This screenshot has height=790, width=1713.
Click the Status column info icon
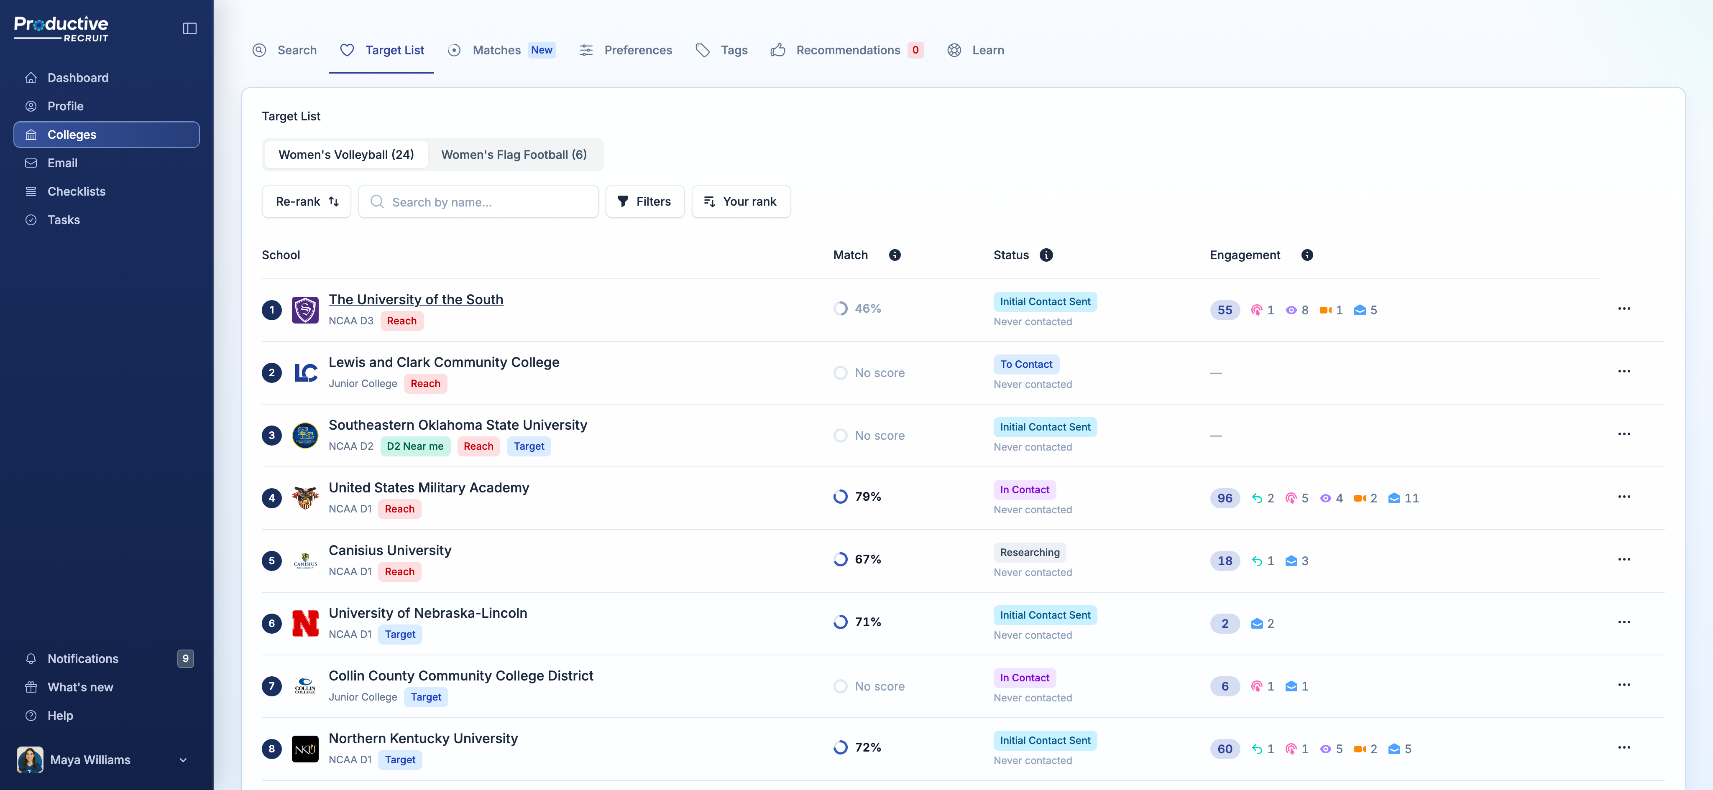[1046, 255]
